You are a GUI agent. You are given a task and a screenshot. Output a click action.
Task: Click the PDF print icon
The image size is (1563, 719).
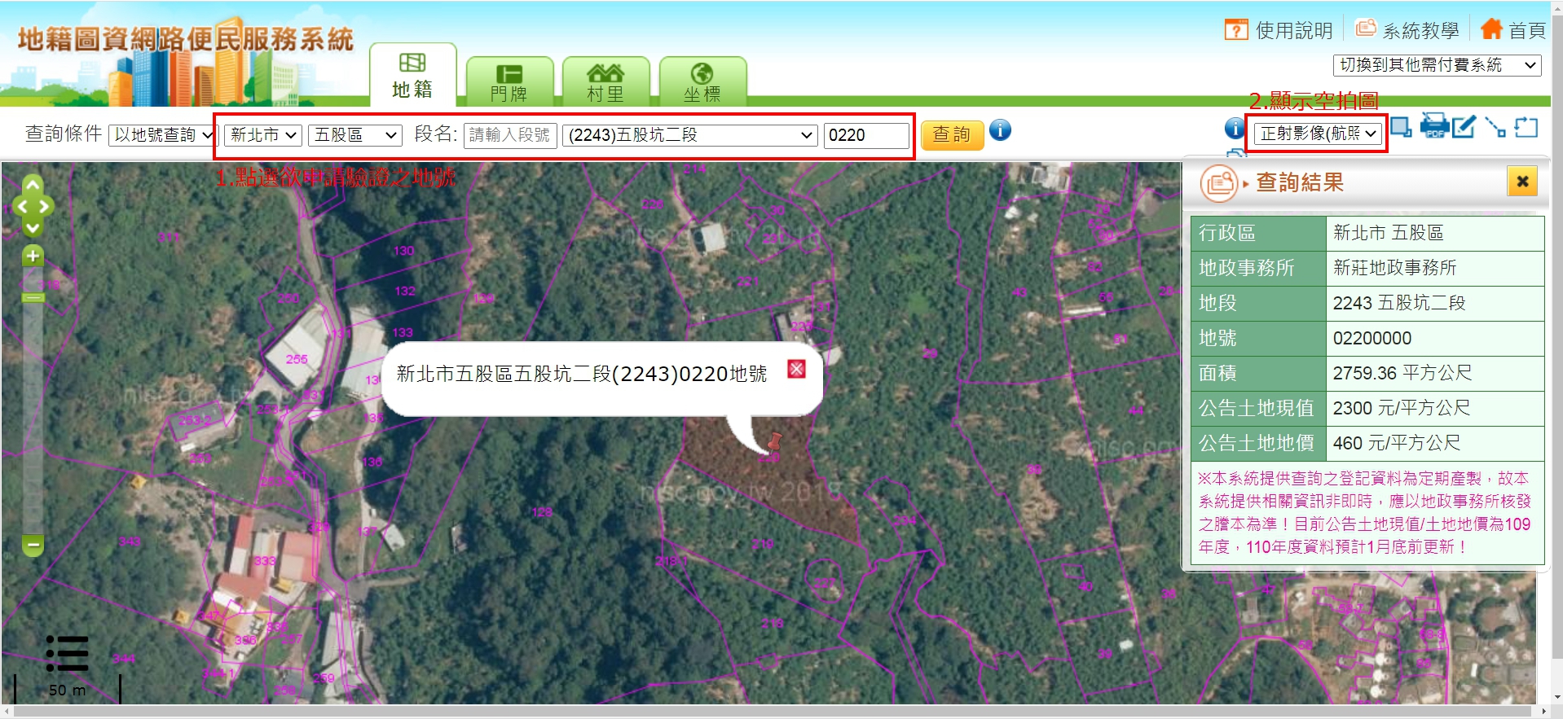[x=1433, y=127]
